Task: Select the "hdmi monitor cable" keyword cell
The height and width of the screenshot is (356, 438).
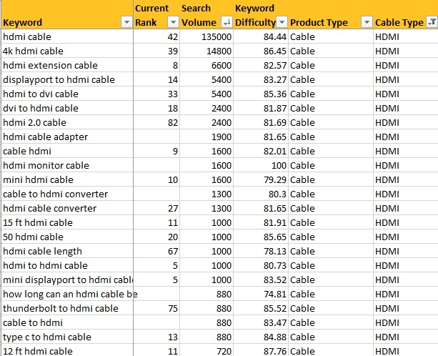Action: 46,165
